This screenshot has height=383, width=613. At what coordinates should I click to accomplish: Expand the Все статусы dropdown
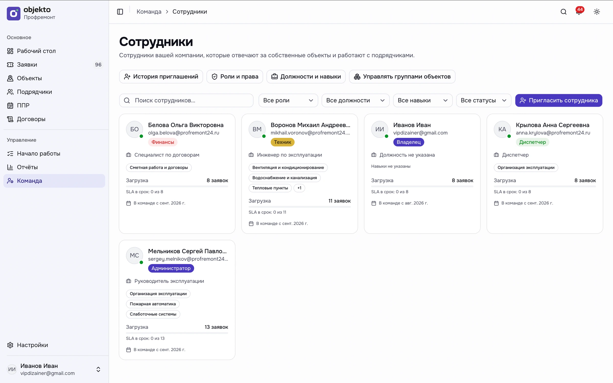pyautogui.click(x=484, y=100)
